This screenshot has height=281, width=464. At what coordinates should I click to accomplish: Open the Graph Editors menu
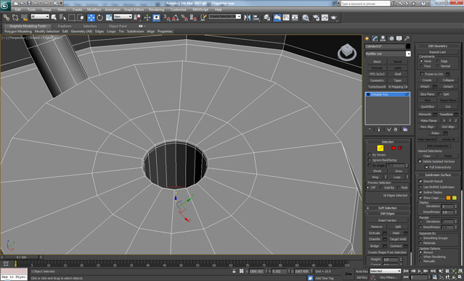pos(134,9)
